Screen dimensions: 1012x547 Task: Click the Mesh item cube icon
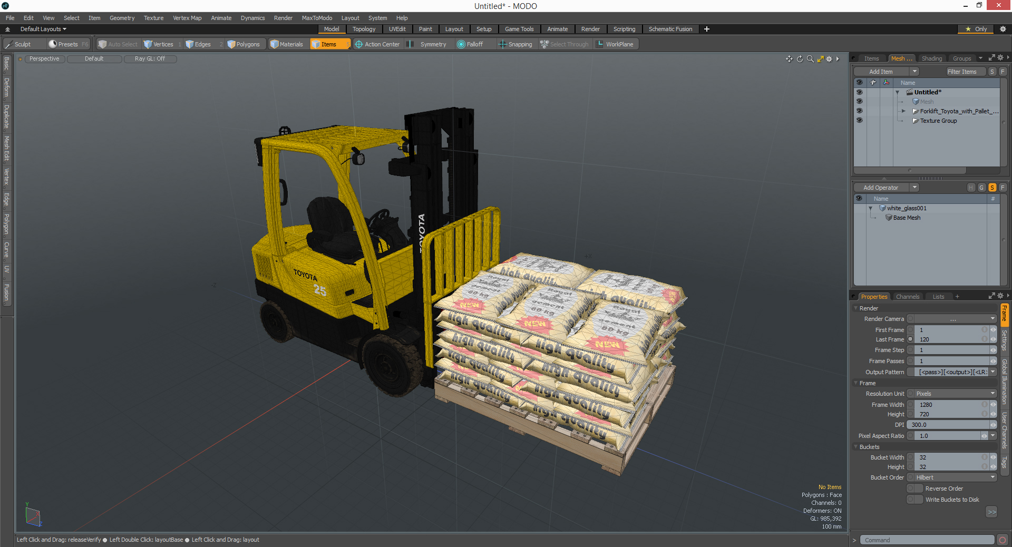[916, 102]
